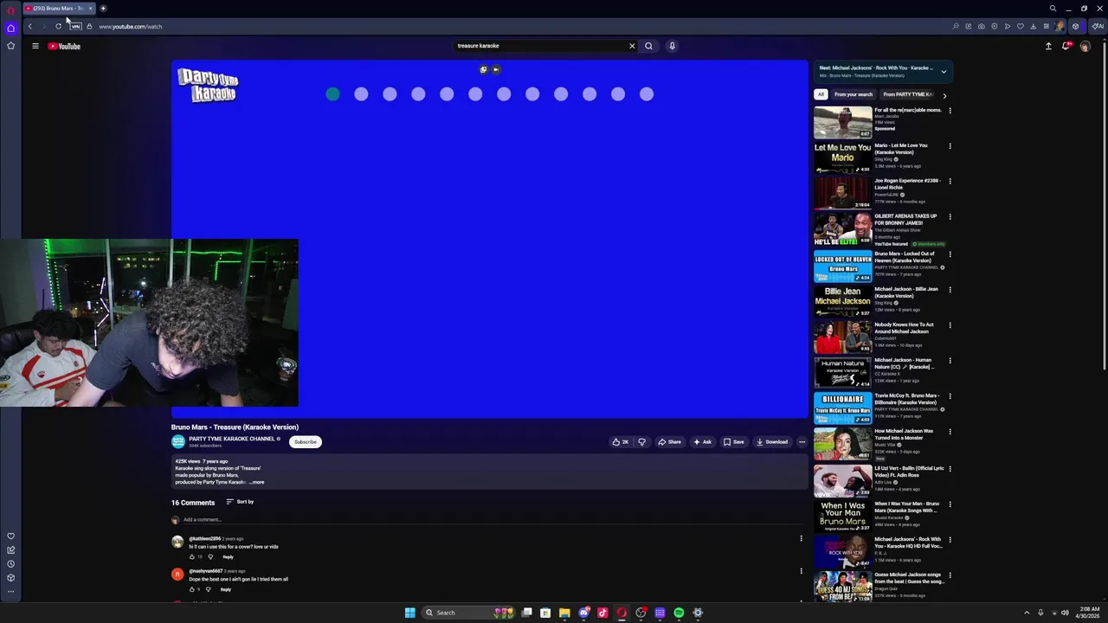This screenshot has width=1108, height=623.
Task: Open options for kathleen2896's comment
Action: point(801,538)
